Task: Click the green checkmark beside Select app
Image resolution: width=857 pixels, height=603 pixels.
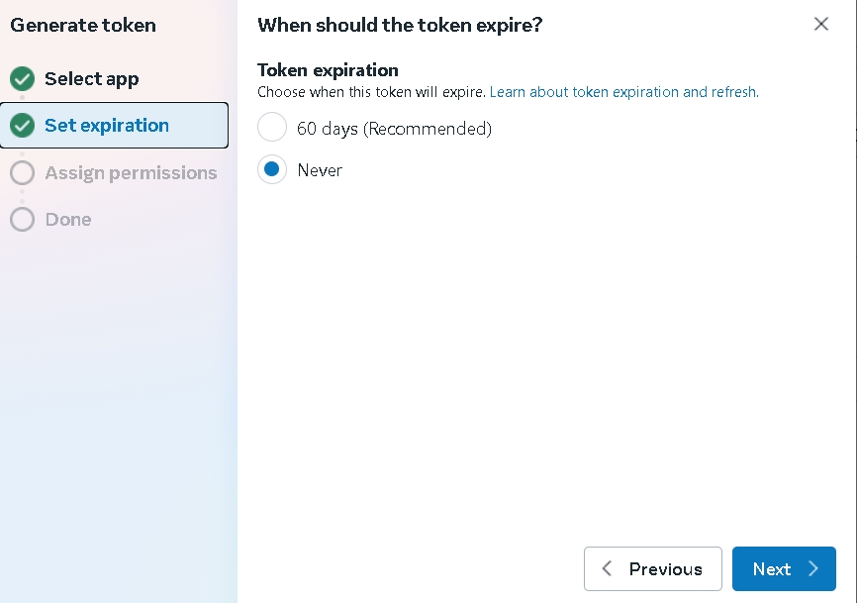Action: point(22,79)
